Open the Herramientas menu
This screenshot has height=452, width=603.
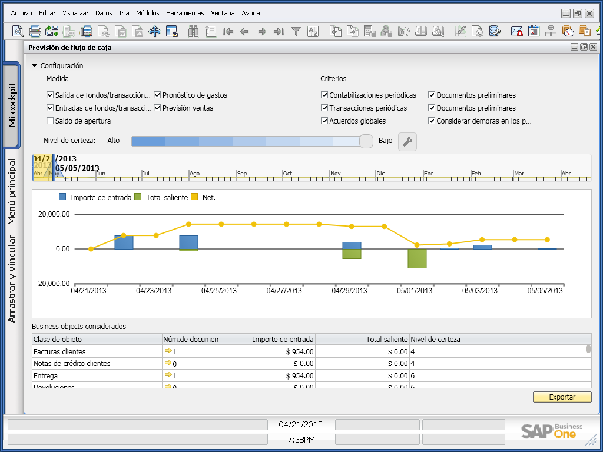(x=185, y=13)
